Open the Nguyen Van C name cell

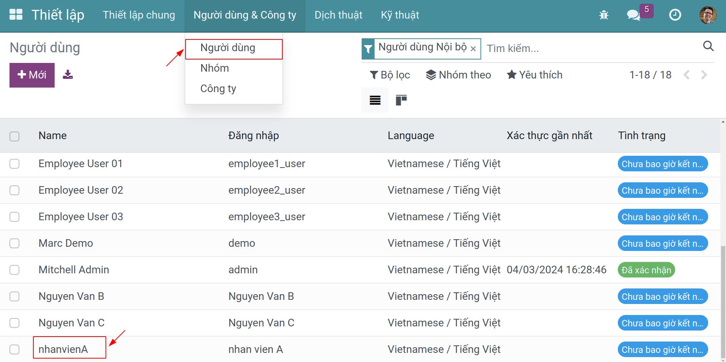[71, 323]
